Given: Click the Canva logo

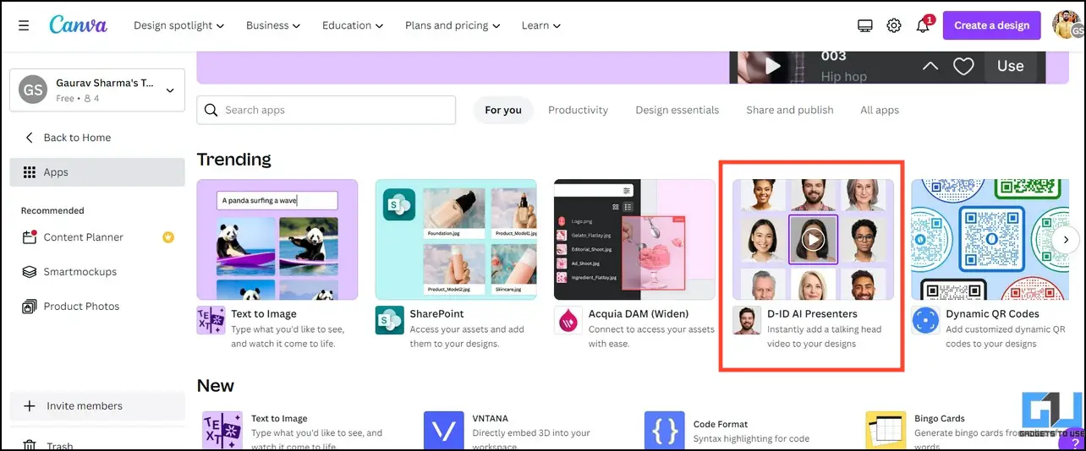Looking at the screenshot, I should [x=78, y=25].
